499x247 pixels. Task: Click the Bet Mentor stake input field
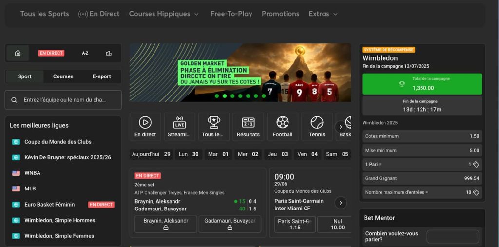[x=453, y=236]
